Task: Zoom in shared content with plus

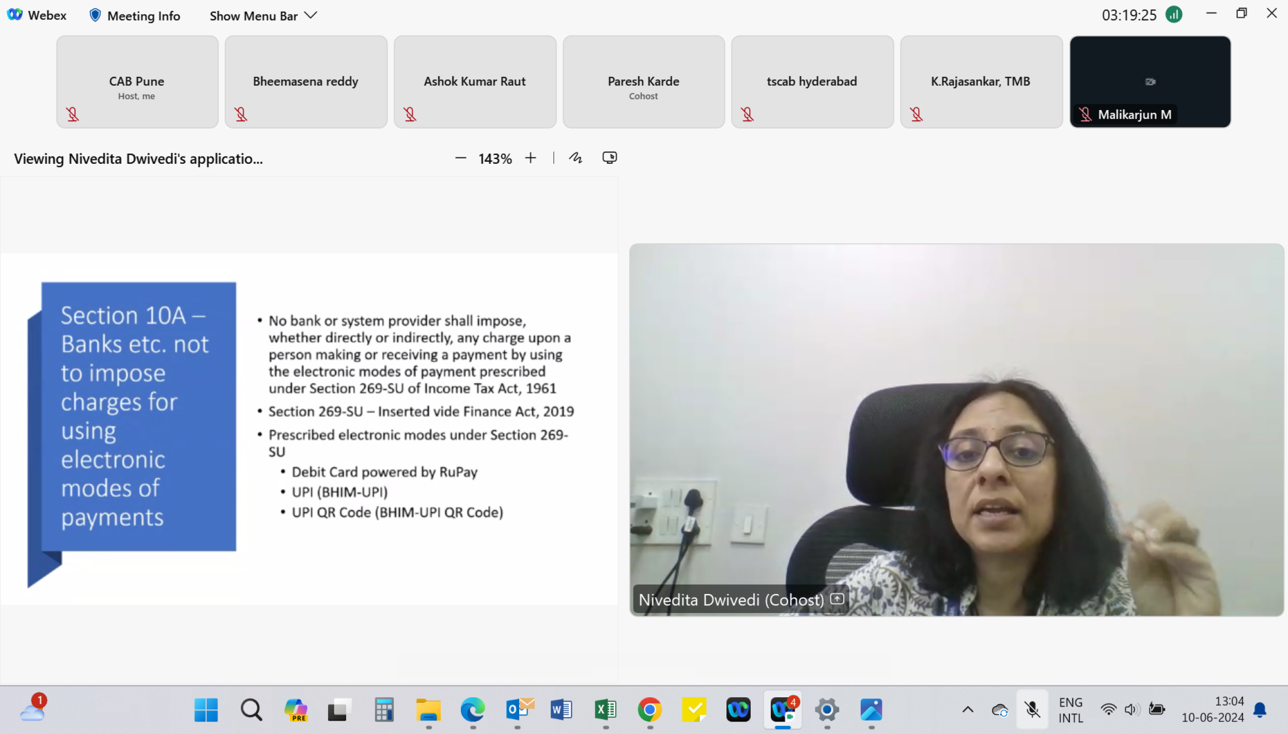Action: [531, 158]
